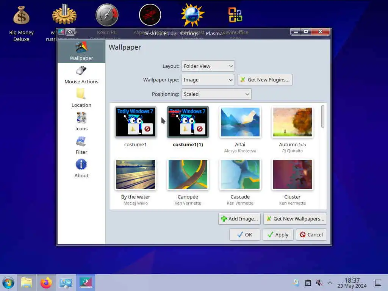This screenshot has height=291, width=388.
Task: Open the system settings taskbar icon
Action: point(66,283)
